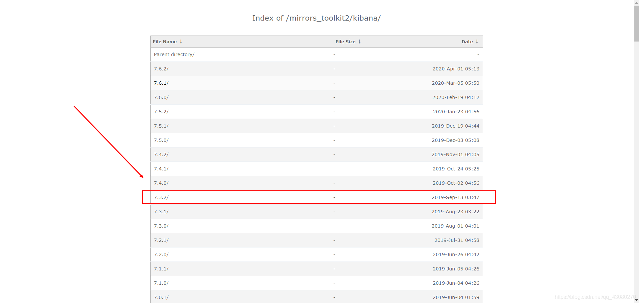Sort the listing by File Size header
This screenshot has height=303, width=639.
click(x=345, y=42)
